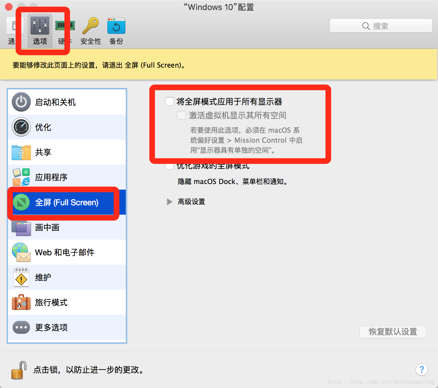Expand 高级设置 disclosure triangle
This screenshot has height=388, width=438.
pyautogui.click(x=170, y=202)
